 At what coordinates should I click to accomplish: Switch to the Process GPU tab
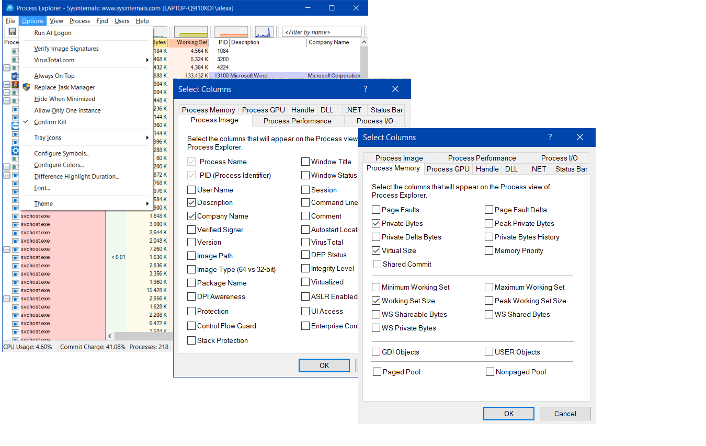448,168
